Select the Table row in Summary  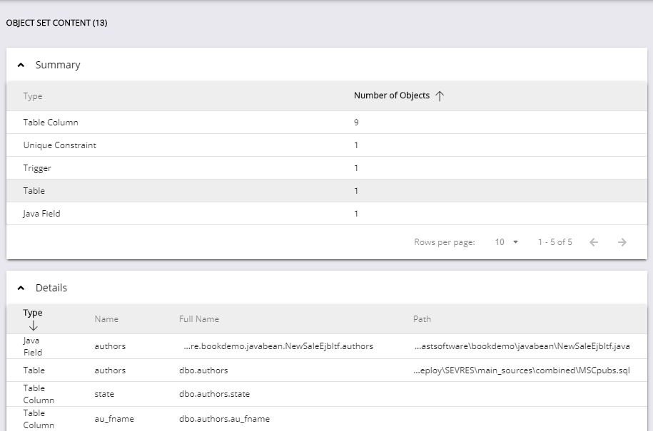(34, 191)
